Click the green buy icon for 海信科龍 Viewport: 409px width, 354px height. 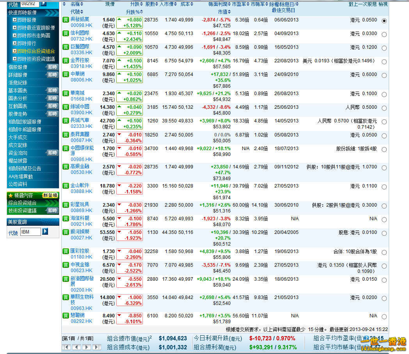click(x=66, y=219)
